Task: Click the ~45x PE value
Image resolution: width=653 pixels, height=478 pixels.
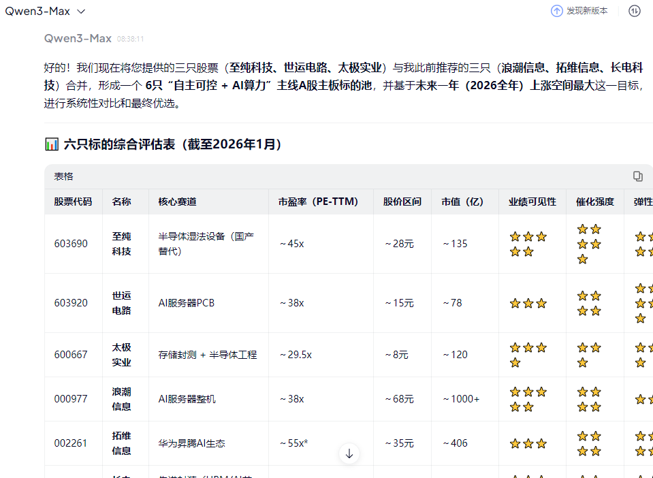Action: (x=291, y=244)
